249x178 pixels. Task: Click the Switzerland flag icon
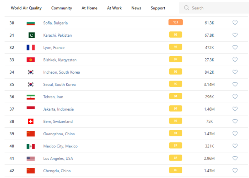pyautogui.click(x=31, y=121)
